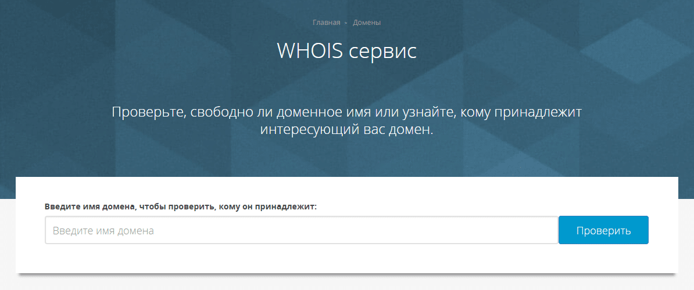Select the WHOIS сервис heading text
694x290 pixels.
pyautogui.click(x=346, y=51)
